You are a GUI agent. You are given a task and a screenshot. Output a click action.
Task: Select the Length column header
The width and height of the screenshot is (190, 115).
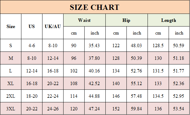click(x=169, y=20)
